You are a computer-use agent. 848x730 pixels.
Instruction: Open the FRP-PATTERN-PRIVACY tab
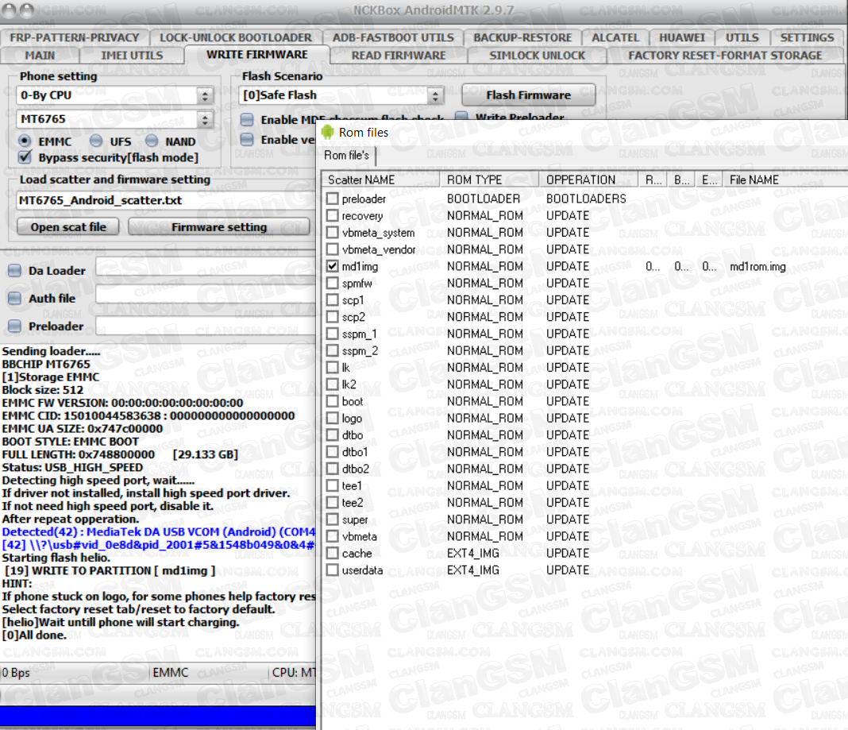[x=75, y=37]
